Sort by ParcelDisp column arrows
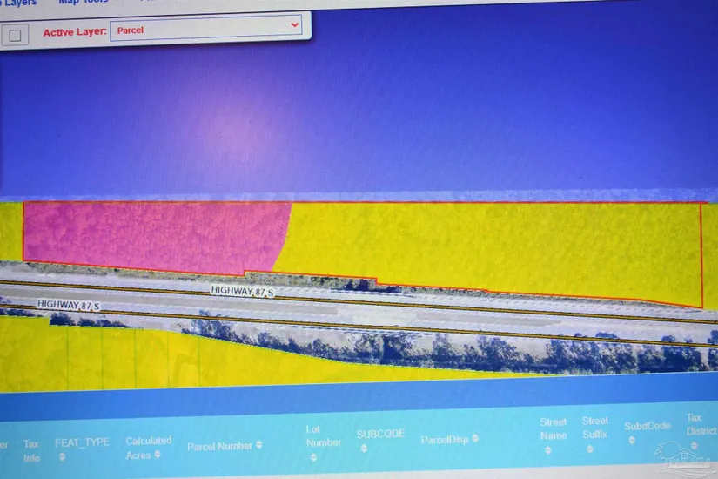718x479 pixels. point(476,439)
